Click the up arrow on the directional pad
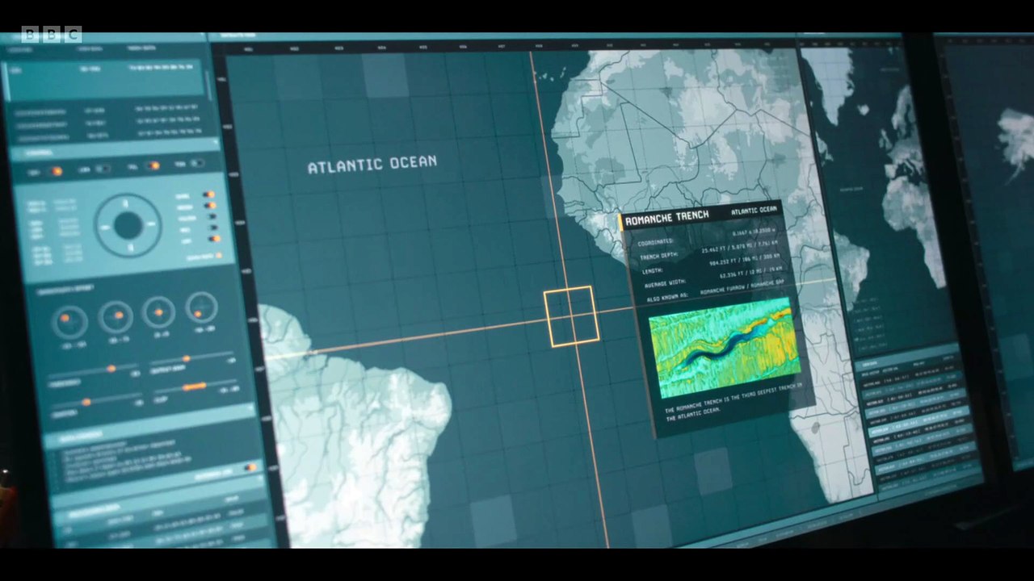 click(x=126, y=203)
